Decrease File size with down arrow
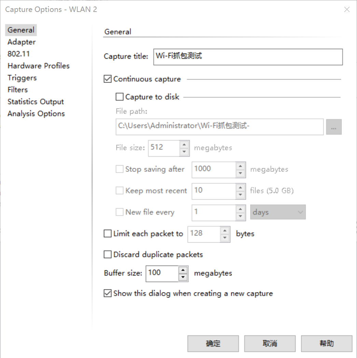 (x=184, y=152)
